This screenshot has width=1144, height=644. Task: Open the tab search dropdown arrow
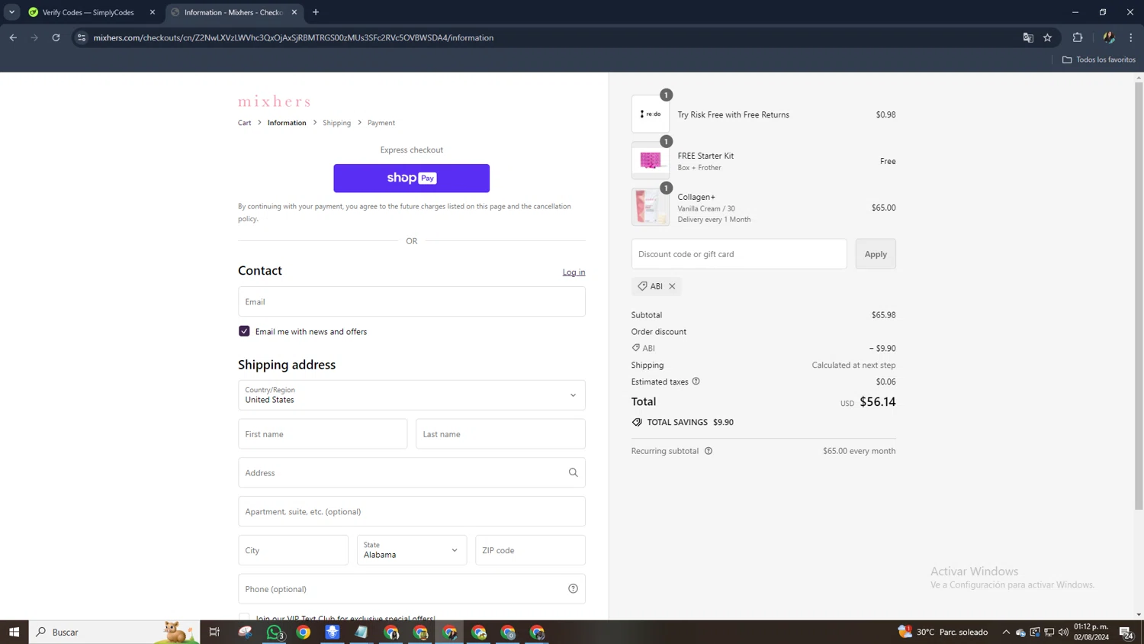point(11,12)
